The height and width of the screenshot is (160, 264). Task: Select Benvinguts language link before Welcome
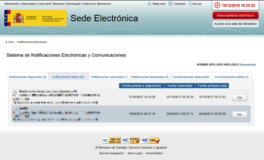point(73,4)
